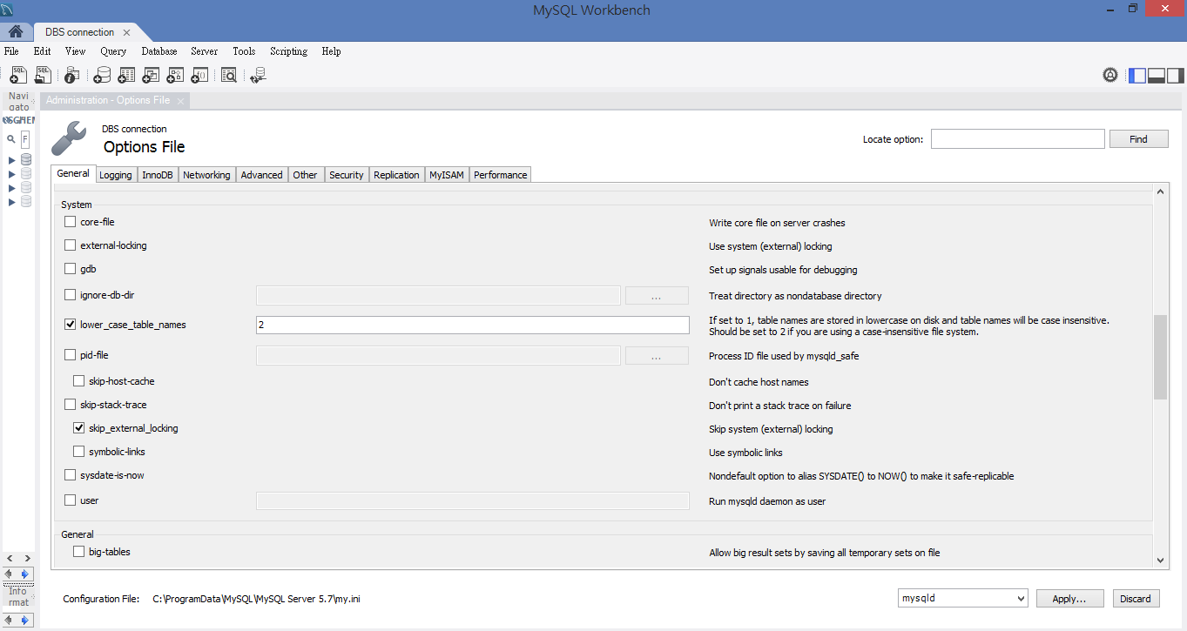Click the create new schema icon
Screen dimensions: 1187x631
102,76
